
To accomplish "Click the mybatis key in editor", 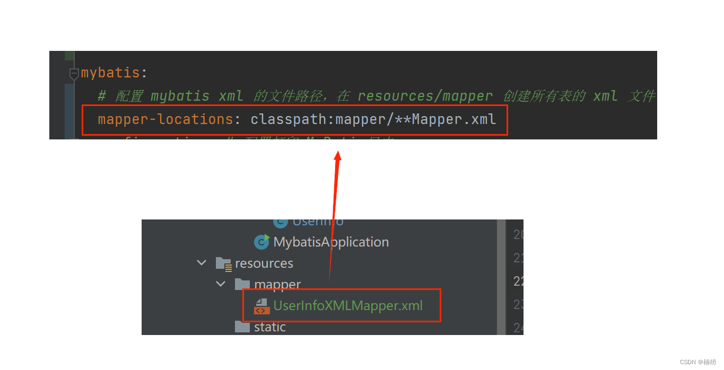I will pos(110,73).
